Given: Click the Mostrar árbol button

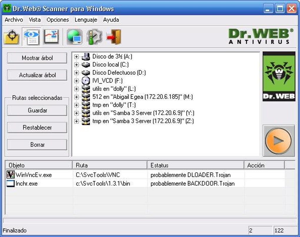Looking at the screenshot, I should coord(37,58).
